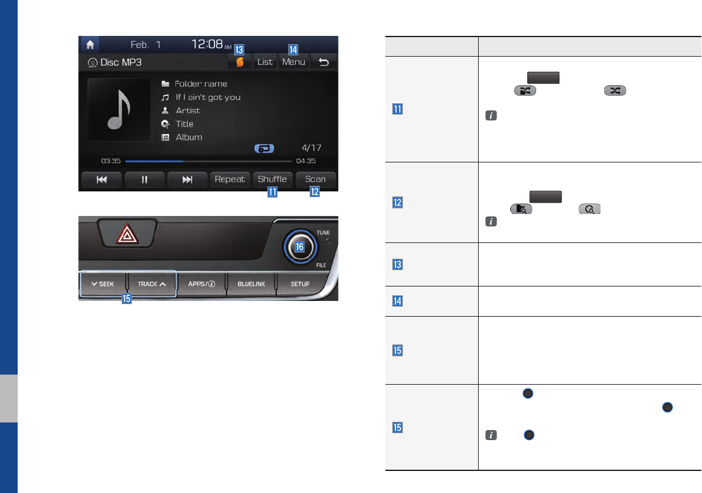Click the TRACK up hardware key
The image size is (702, 493).
point(152,284)
